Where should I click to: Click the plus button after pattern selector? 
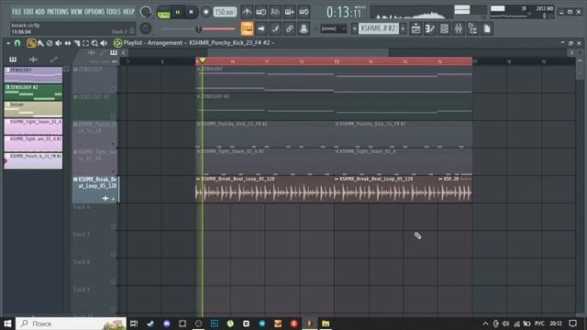coord(403,28)
